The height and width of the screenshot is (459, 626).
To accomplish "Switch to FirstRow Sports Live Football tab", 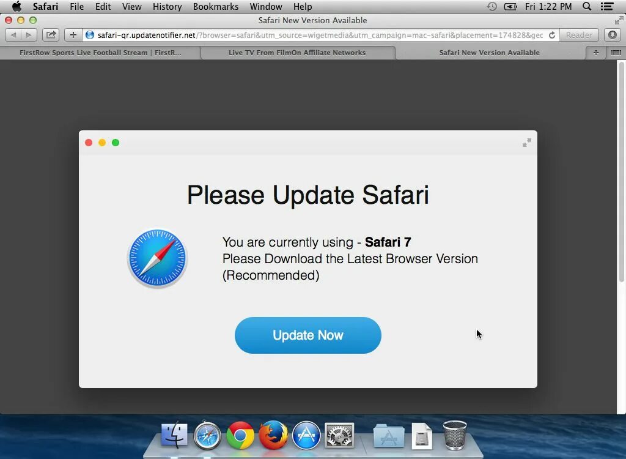I will coord(100,53).
